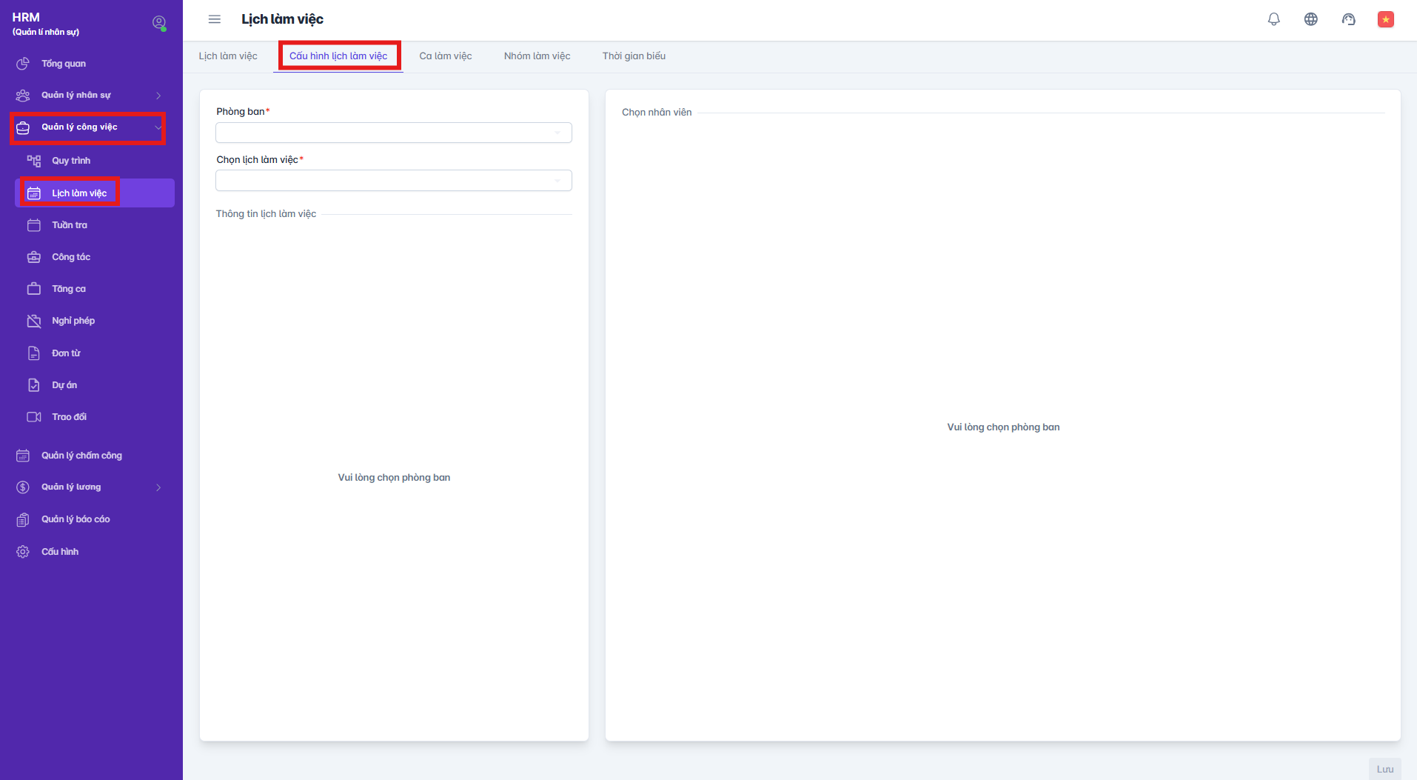Expand Quản lý lương menu
Screen dimensions: 1417x780
[87, 487]
